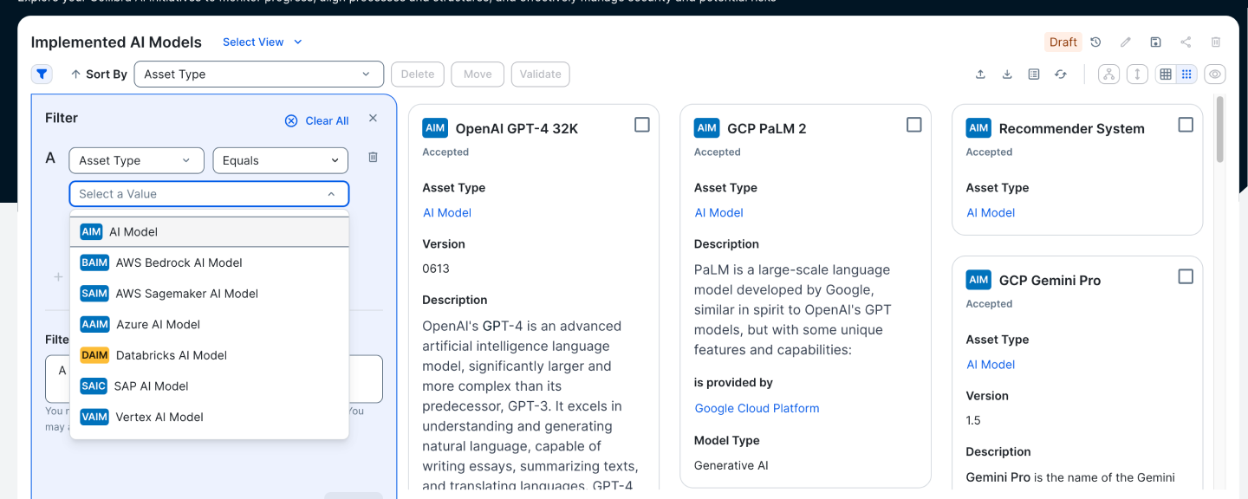Switch to hierarchy view icon

pyautogui.click(x=1108, y=75)
